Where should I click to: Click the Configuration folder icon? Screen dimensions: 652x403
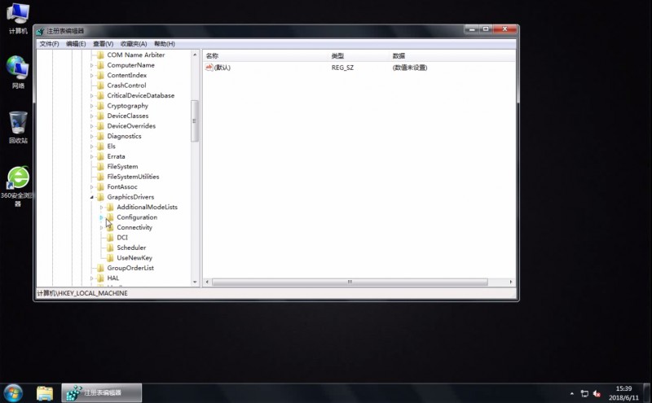(110, 217)
